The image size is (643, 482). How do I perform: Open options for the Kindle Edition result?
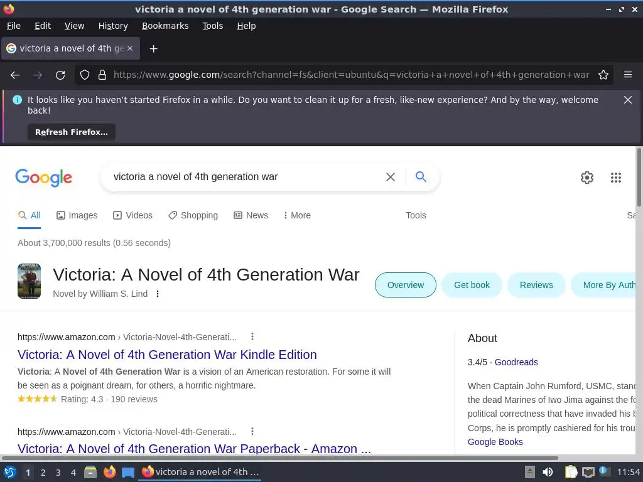click(252, 336)
